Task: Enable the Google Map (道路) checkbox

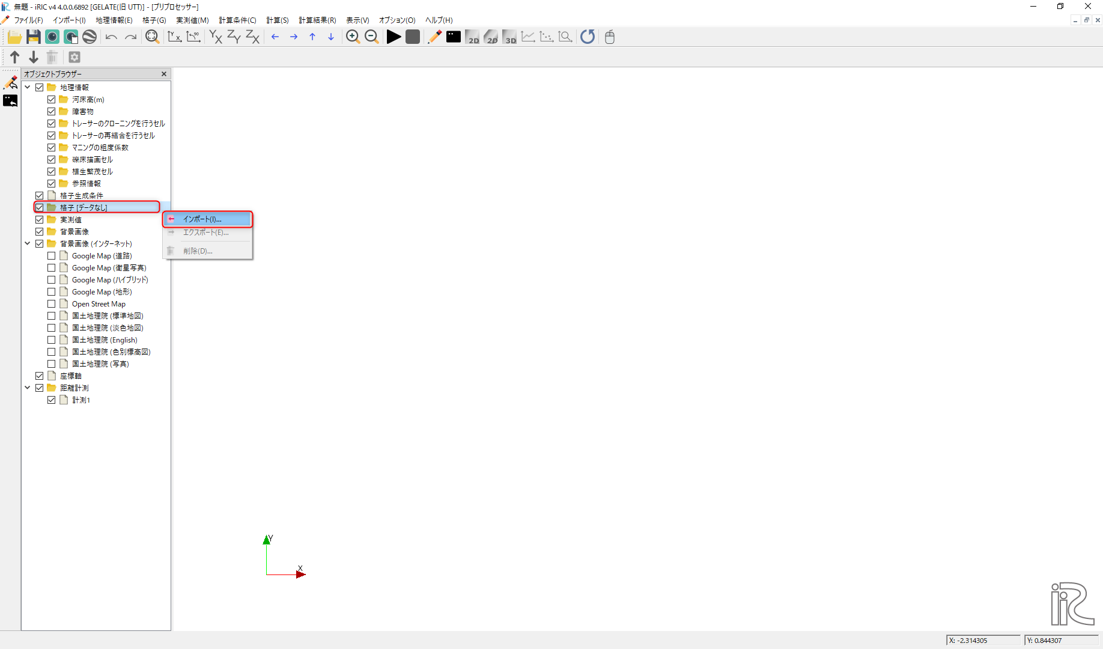Action: click(52, 256)
